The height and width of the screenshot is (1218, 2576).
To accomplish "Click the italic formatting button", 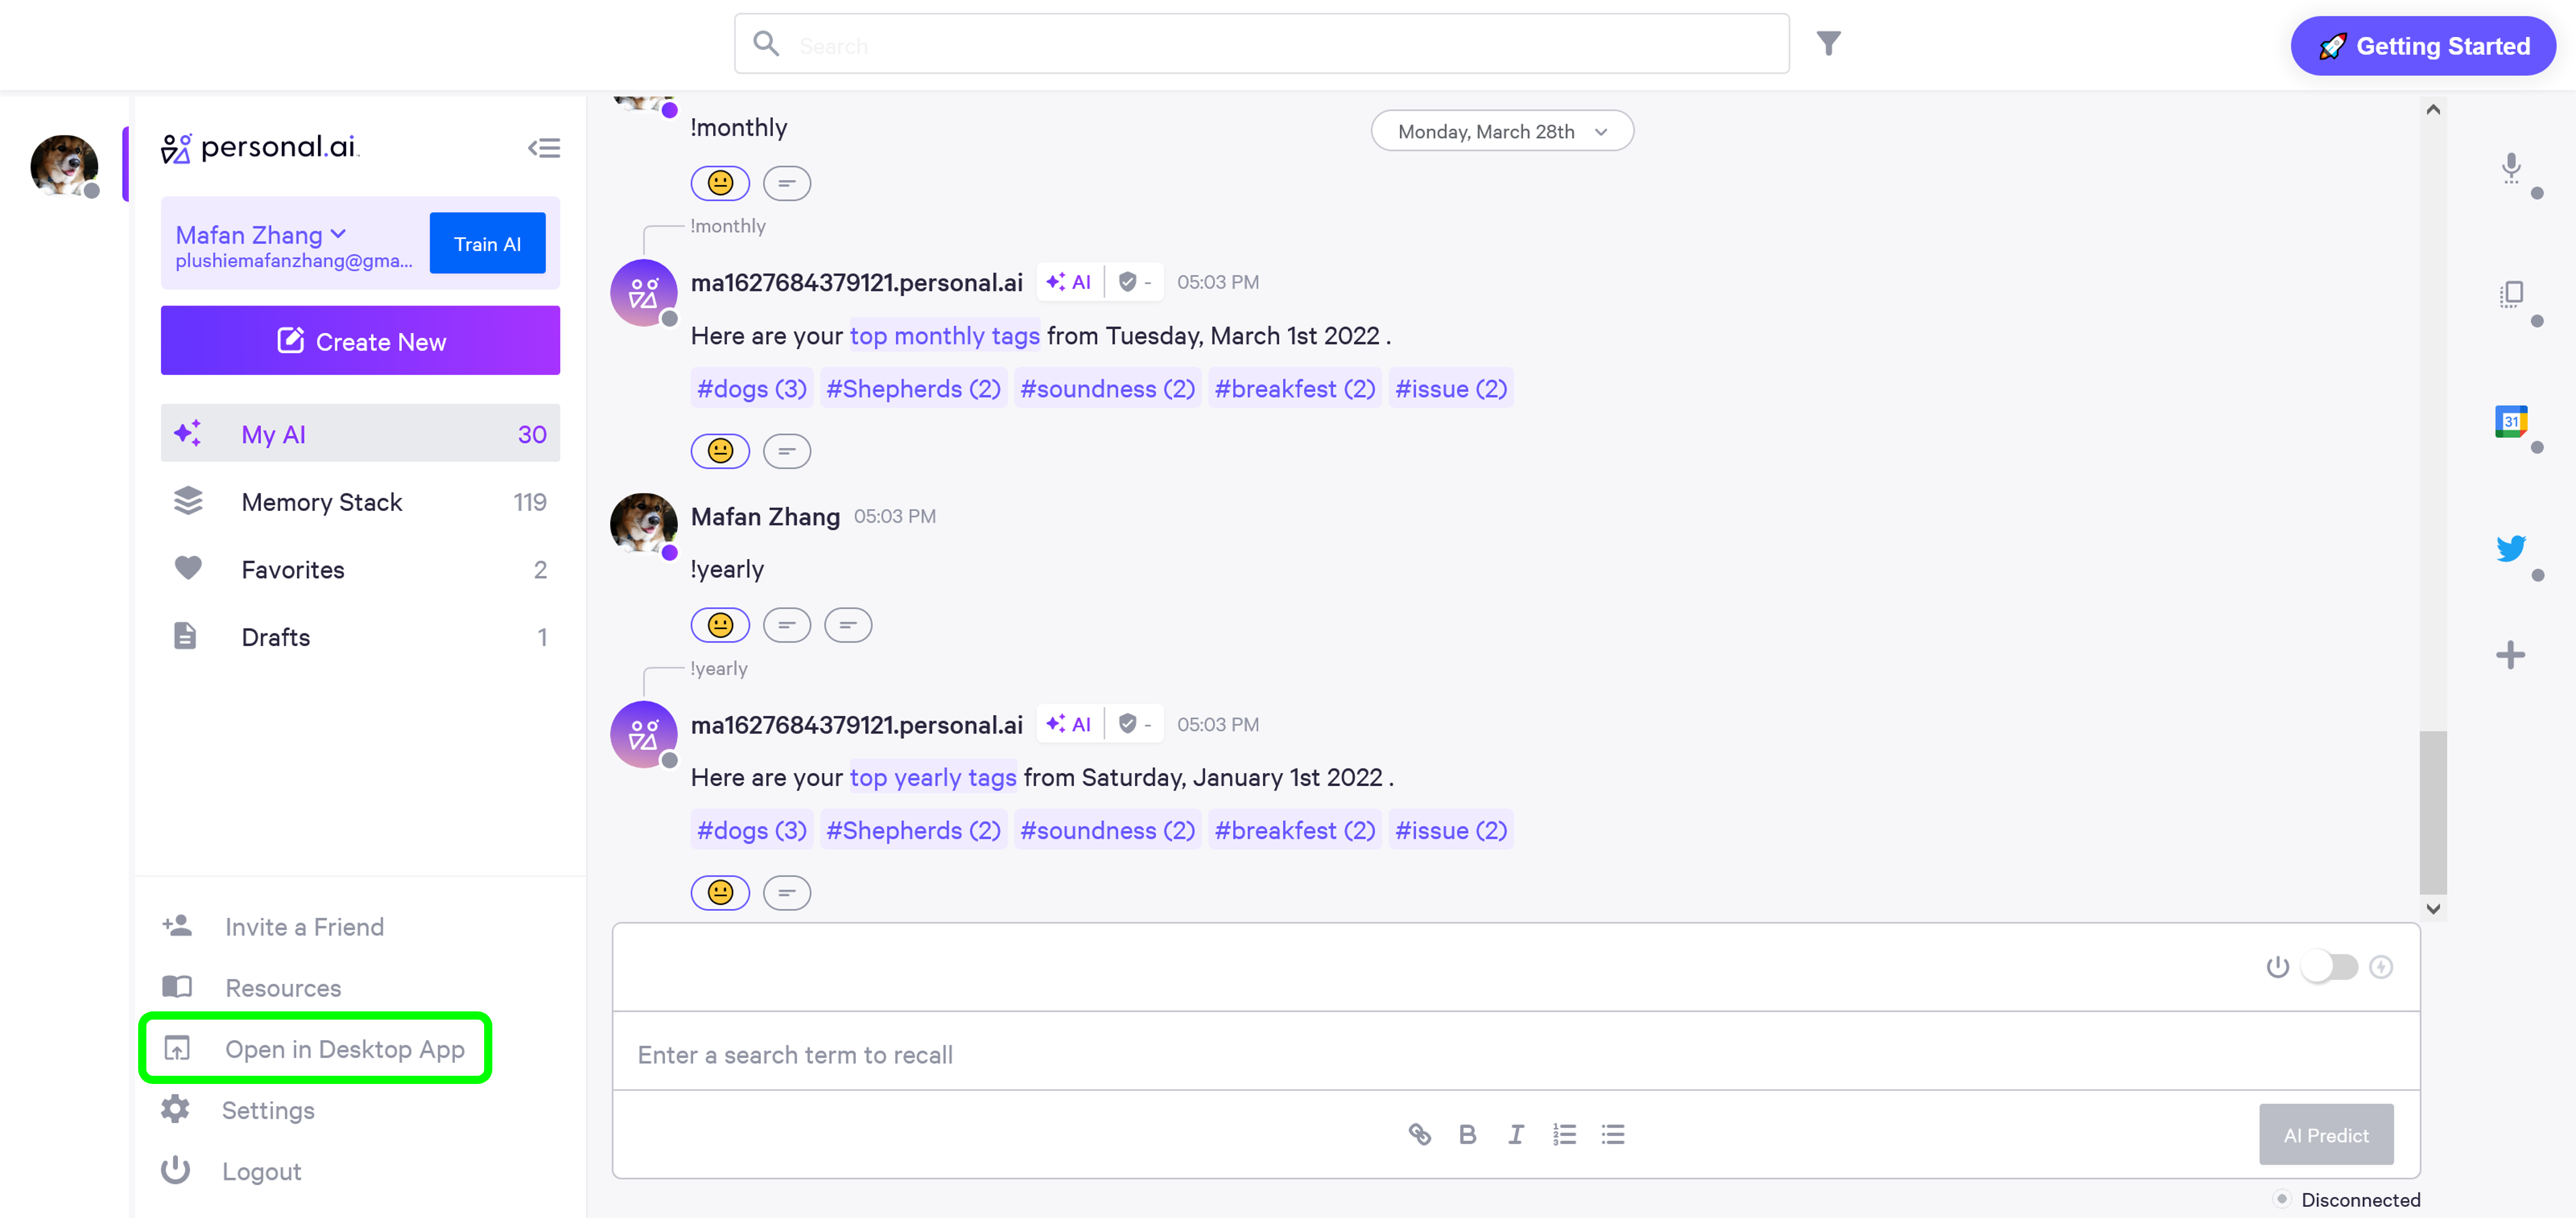I will coord(1516,1134).
